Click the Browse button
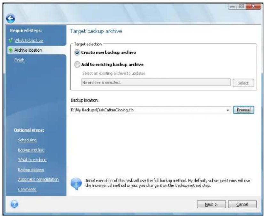Screen dimensions: 264x216 point(244,110)
